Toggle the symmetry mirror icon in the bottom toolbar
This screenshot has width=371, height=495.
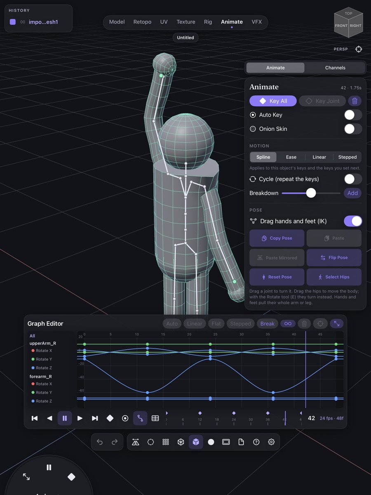[136, 442]
